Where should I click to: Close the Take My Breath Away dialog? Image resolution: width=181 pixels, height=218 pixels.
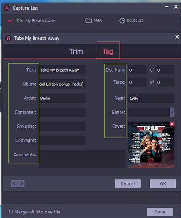(177, 37)
